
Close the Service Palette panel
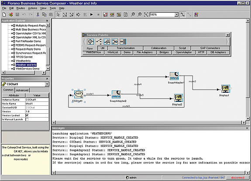(x=227, y=35)
